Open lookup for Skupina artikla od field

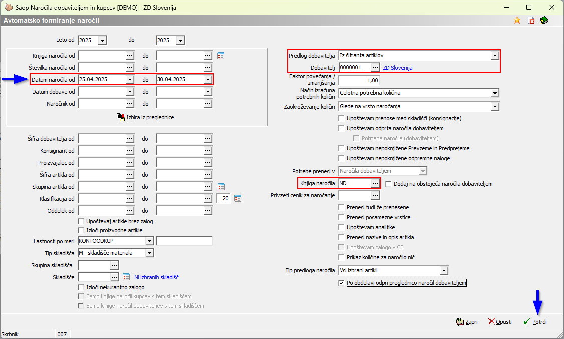(130, 186)
